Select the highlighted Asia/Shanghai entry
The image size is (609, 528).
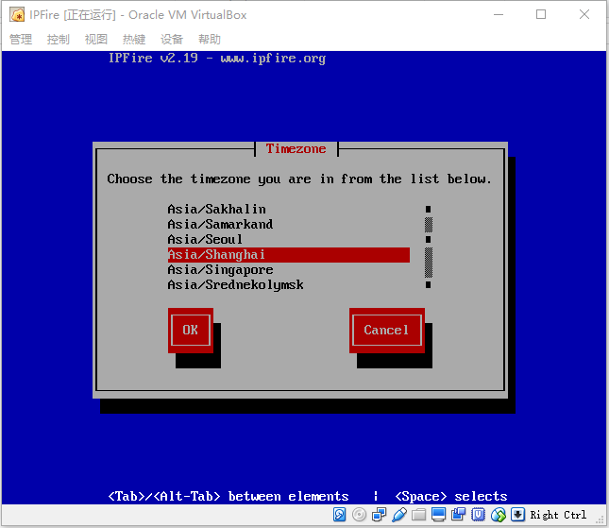pyautogui.click(x=289, y=255)
